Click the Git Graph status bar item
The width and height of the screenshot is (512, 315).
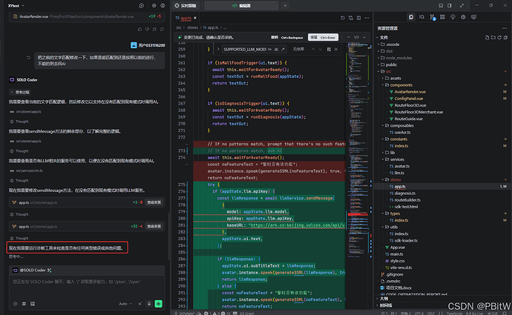pos(245,312)
